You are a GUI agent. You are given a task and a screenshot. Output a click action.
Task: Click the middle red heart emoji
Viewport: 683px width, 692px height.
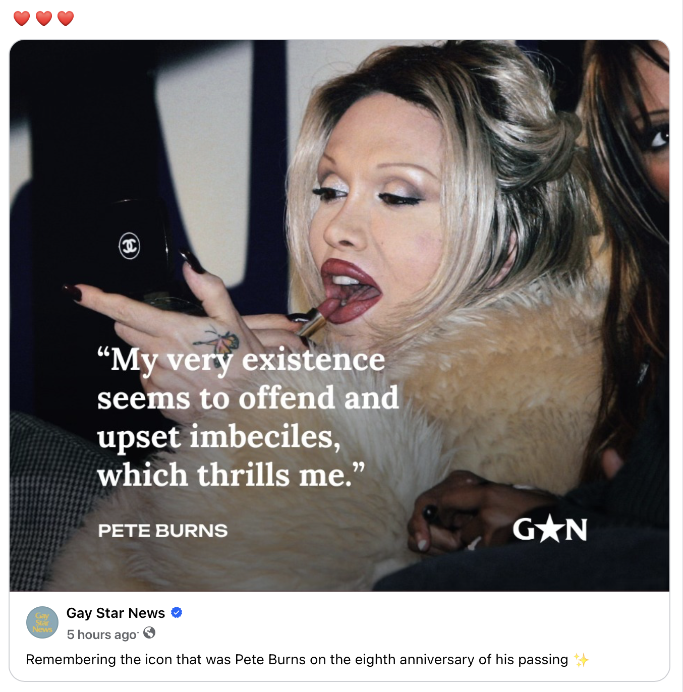44,19
